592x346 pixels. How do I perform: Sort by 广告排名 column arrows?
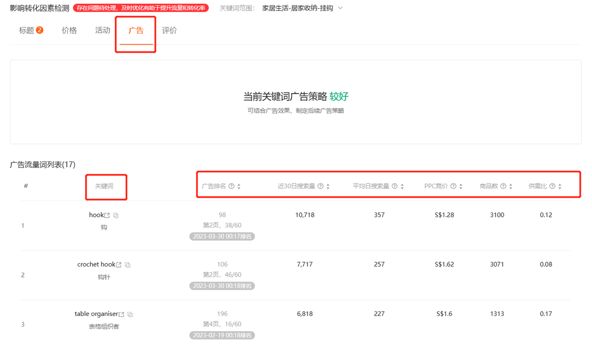(x=239, y=186)
